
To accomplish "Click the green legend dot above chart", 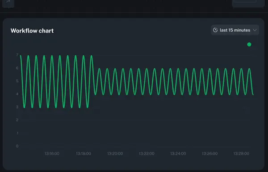I will point(249,45).
